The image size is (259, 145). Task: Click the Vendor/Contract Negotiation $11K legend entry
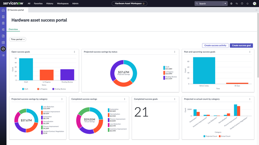[x=52, y=132]
